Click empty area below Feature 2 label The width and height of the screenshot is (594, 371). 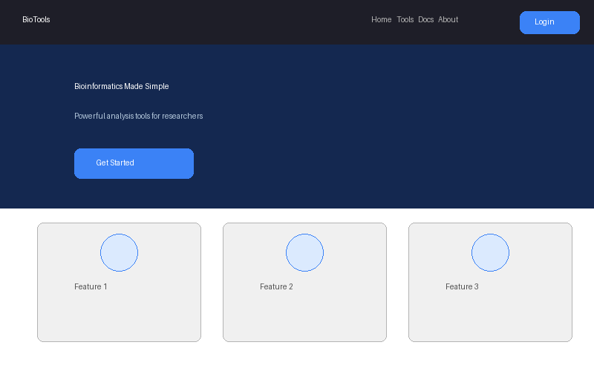click(x=304, y=318)
